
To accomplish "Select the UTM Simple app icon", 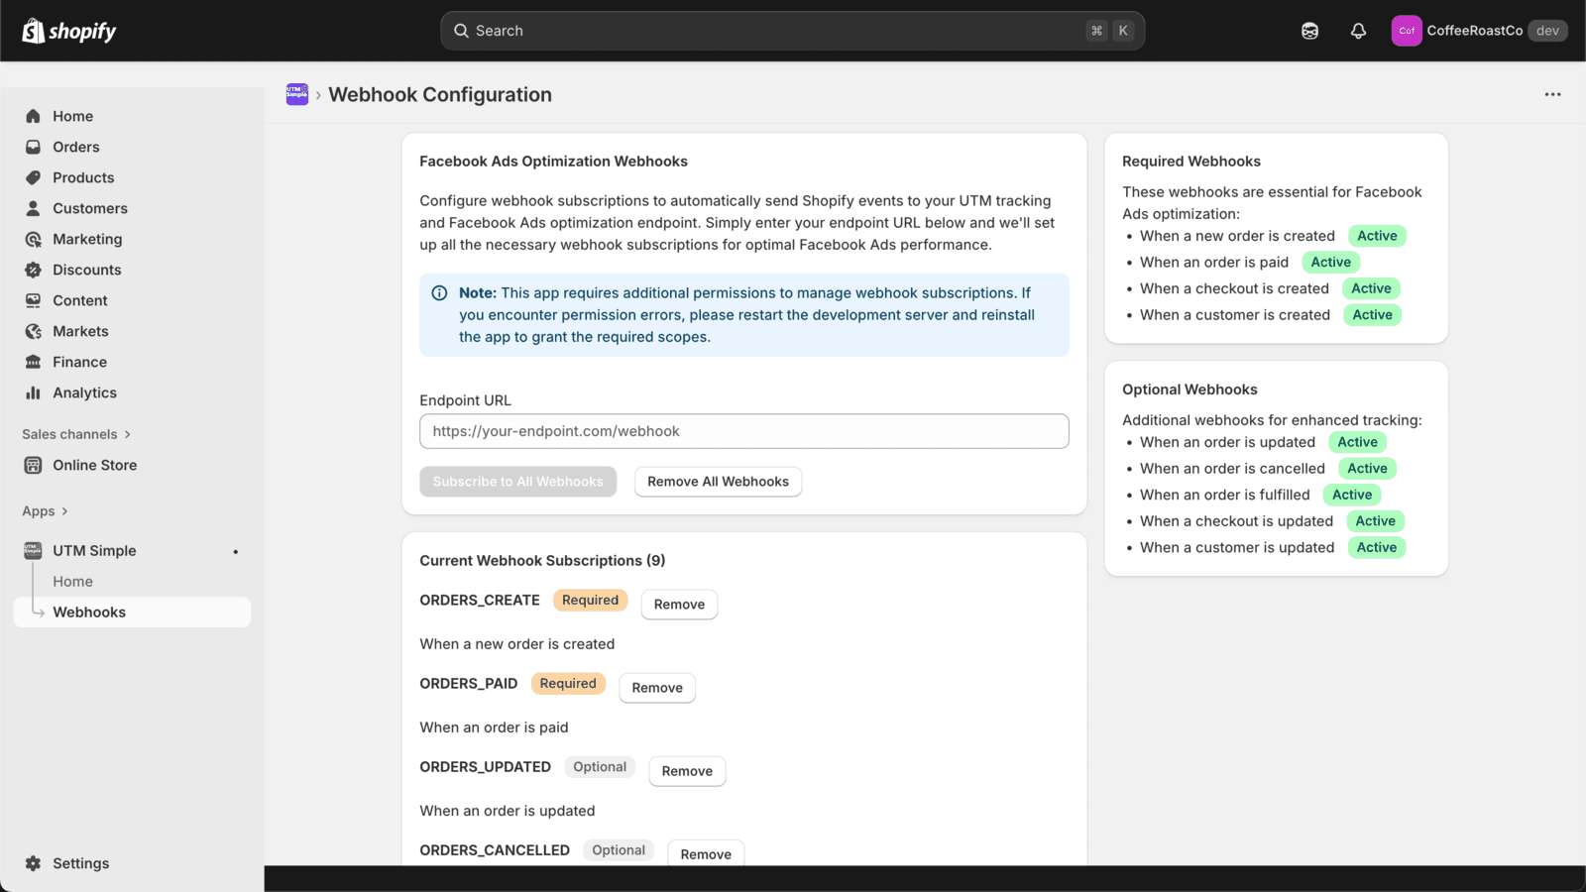I will [31, 550].
